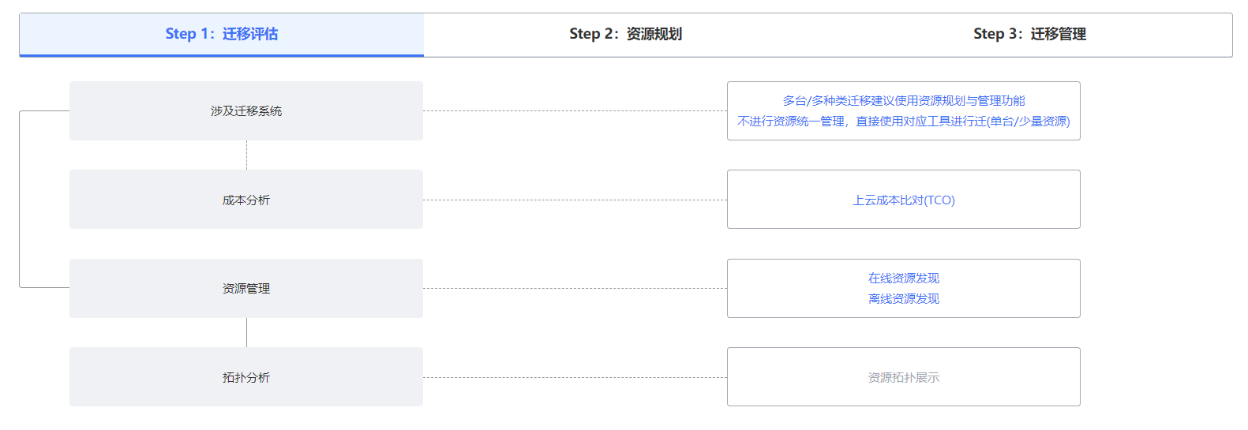Switch to Step 2: 资源规划 tab
The height and width of the screenshot is (430, 1248).
tap(626, 34)
